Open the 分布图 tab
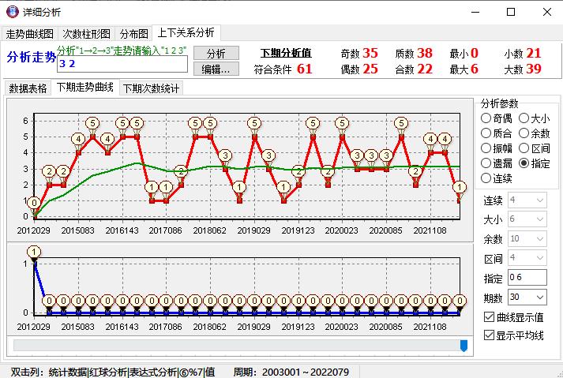 134,34
